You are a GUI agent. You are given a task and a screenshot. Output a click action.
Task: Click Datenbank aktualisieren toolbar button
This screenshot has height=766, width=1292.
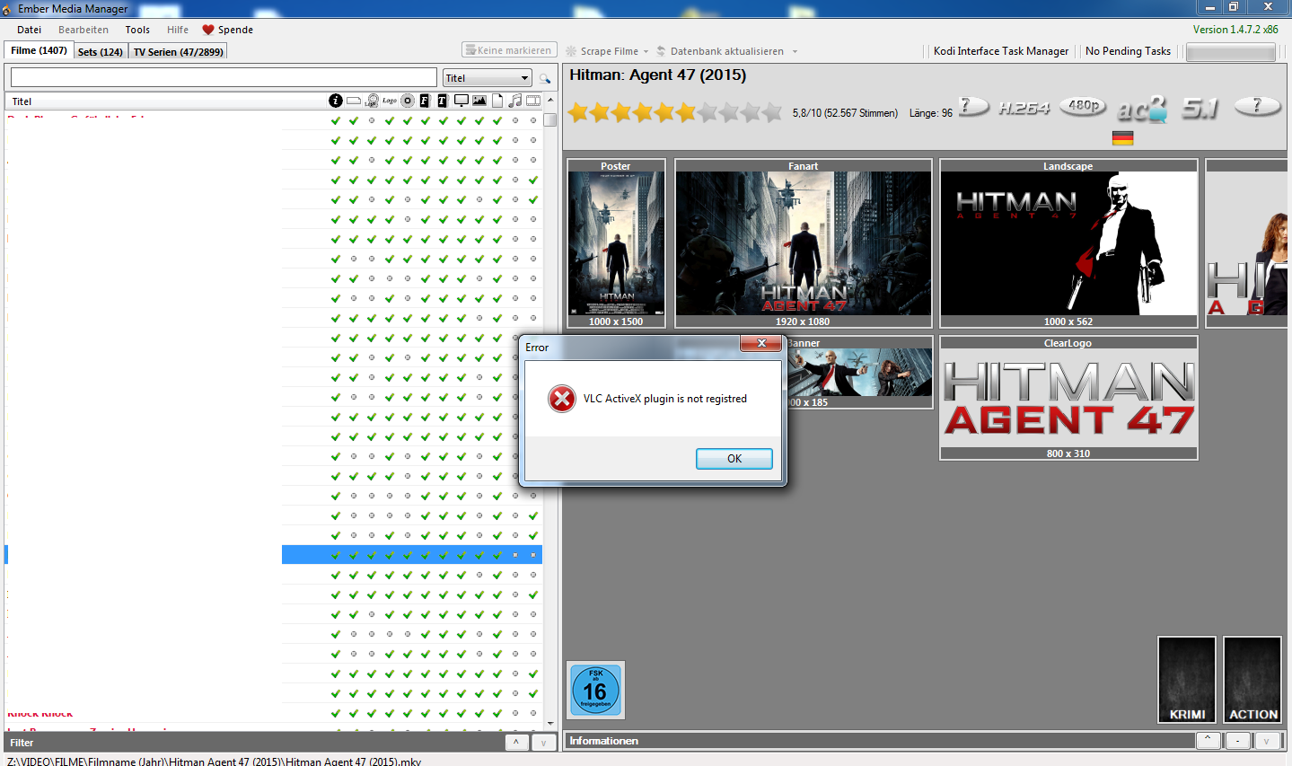[720, 51]
